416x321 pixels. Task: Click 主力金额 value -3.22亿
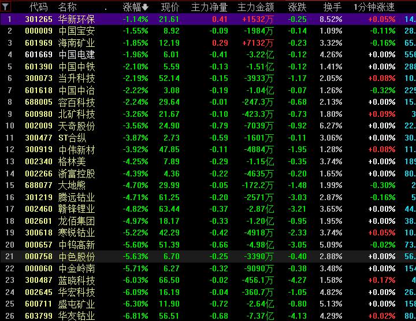[x=260, y=55]
